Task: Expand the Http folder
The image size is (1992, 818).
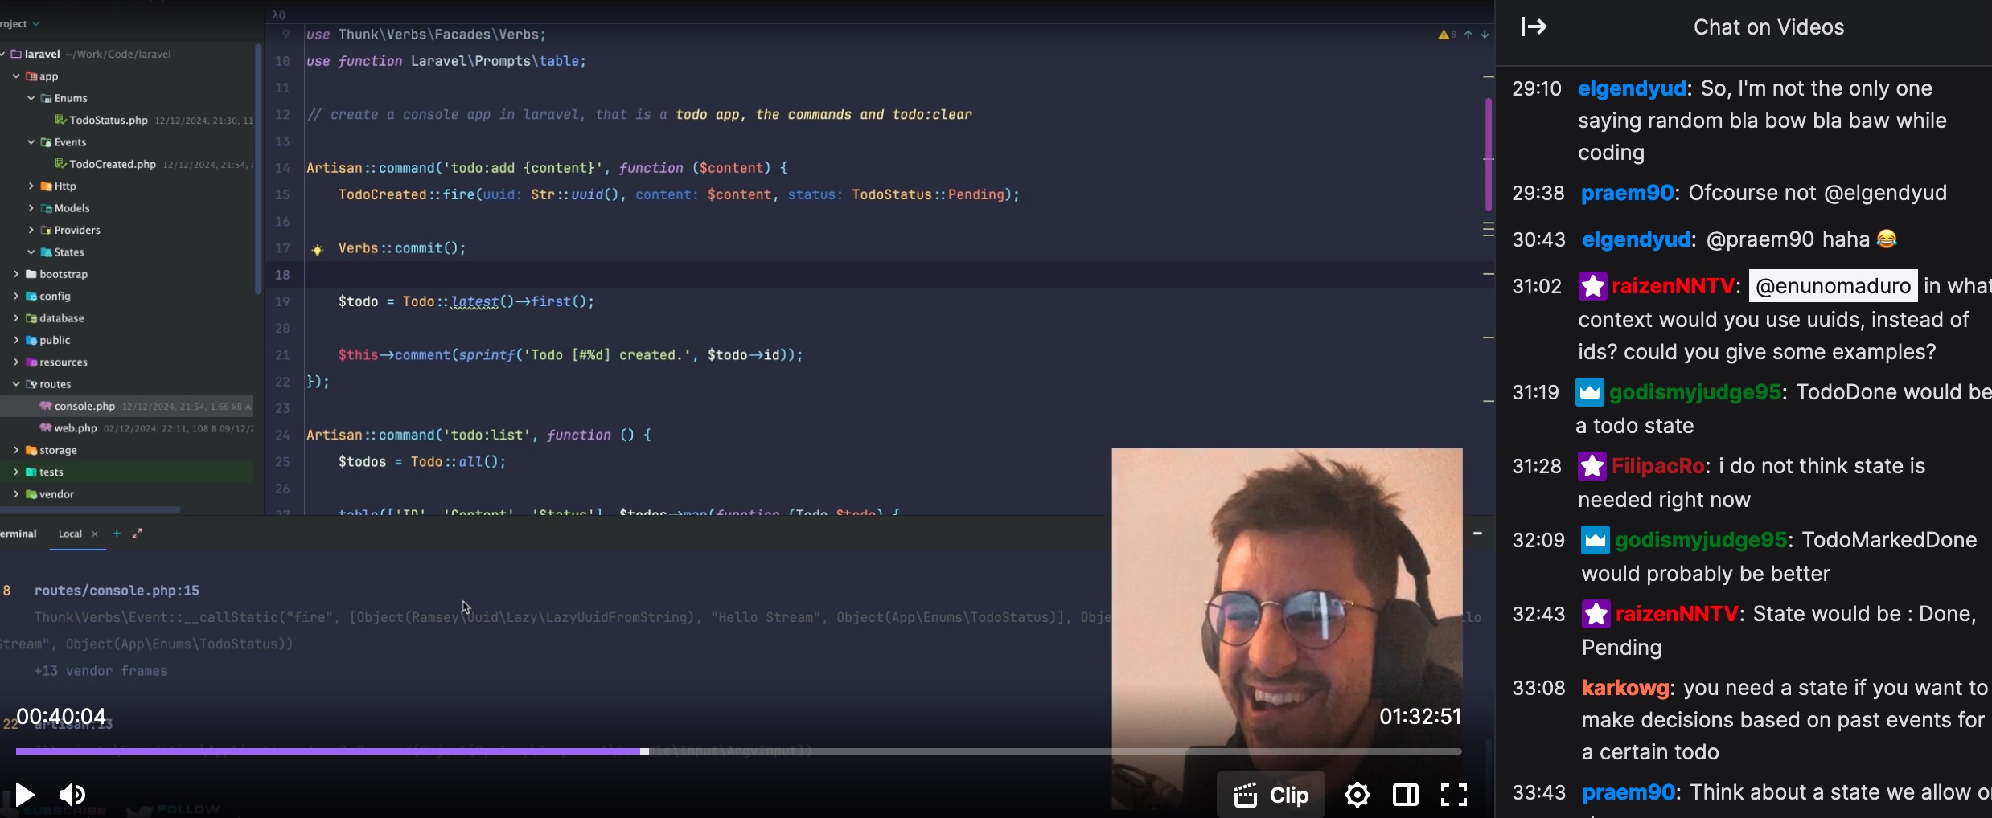Action: [31, 186]
